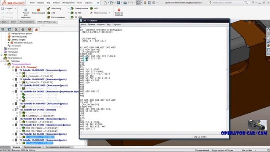Open the Options gear icon in toolbar
This screenshot has width=270, height=152.
pyautogui.click(x=154, y=3)
